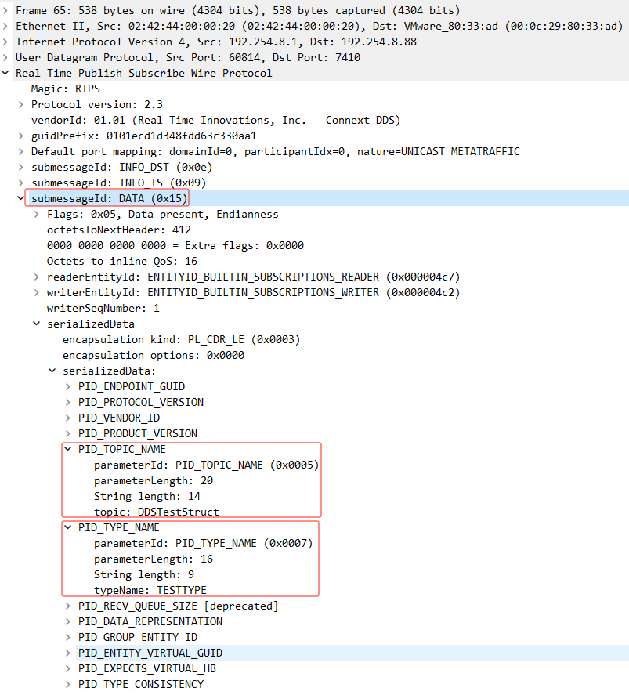The image size is (629, 695).
Task: Collapse the submessageId DATA (0x15) node
Action: (21, 198)
